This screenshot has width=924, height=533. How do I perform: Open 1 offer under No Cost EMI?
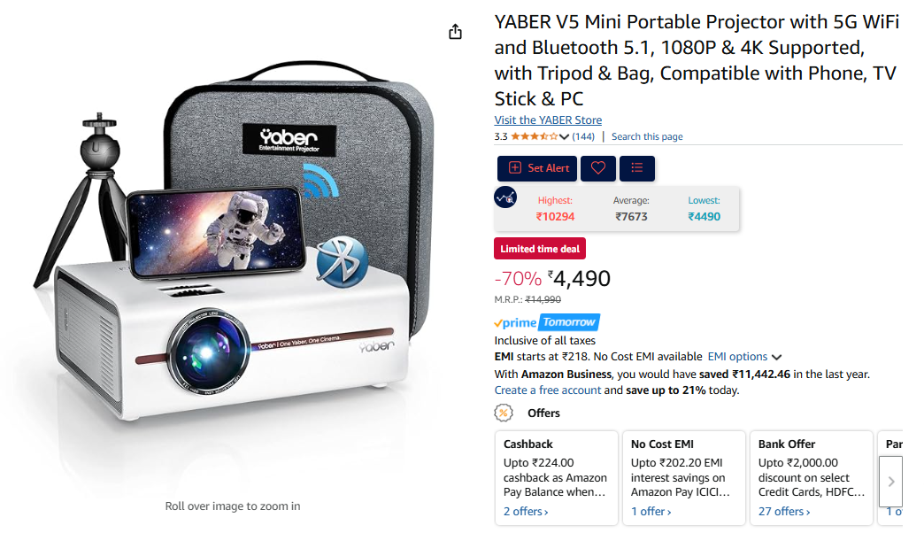pos(651,511)
